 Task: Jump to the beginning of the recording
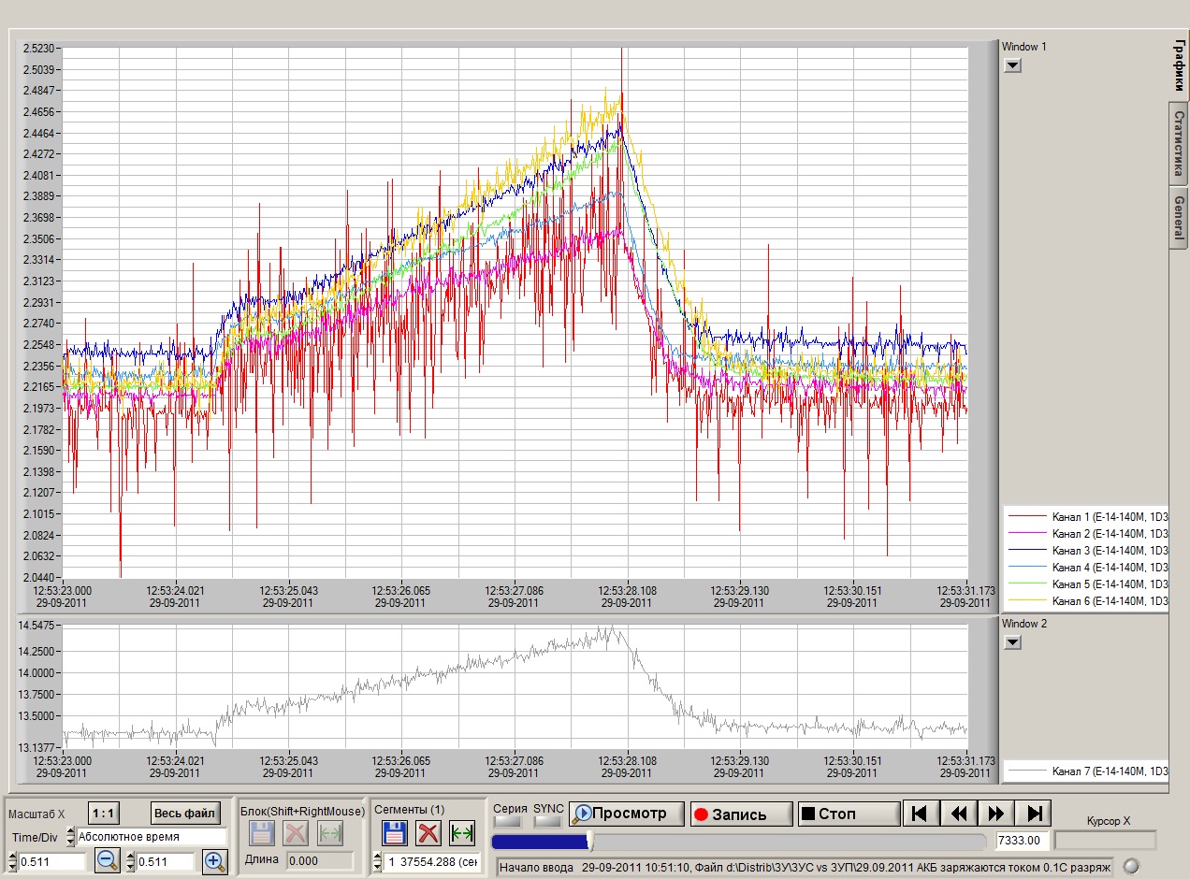[920, 814]
